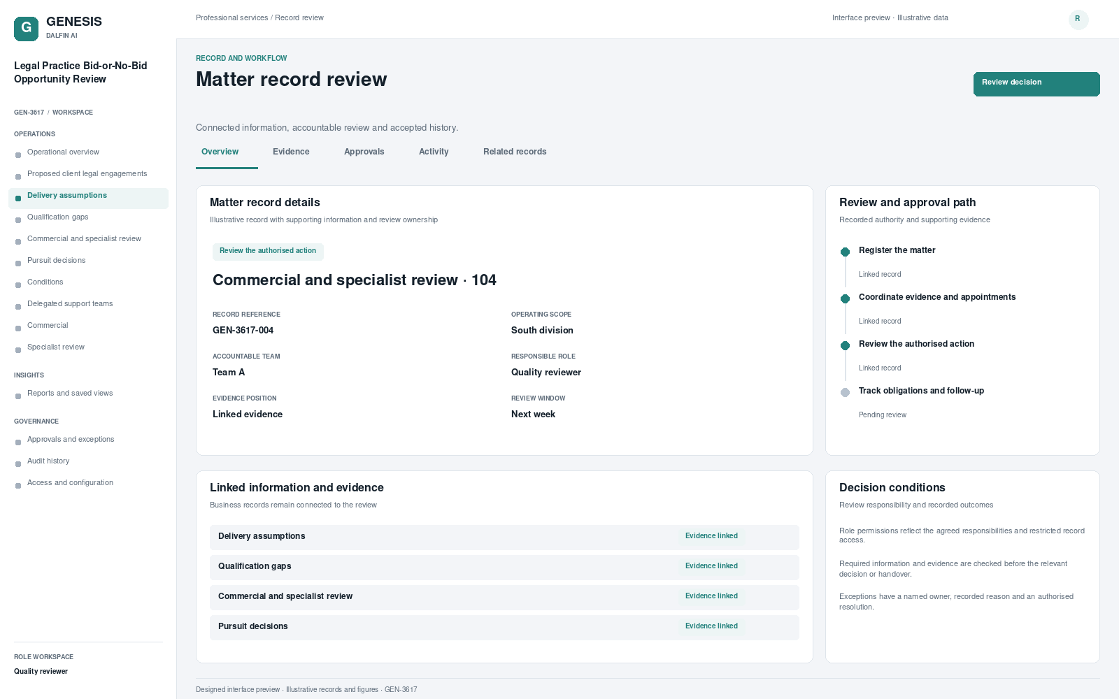The height and width of the screenshot is (699, 1119).
Task: Open Approvals and exceptions
Action: point(88,440)
